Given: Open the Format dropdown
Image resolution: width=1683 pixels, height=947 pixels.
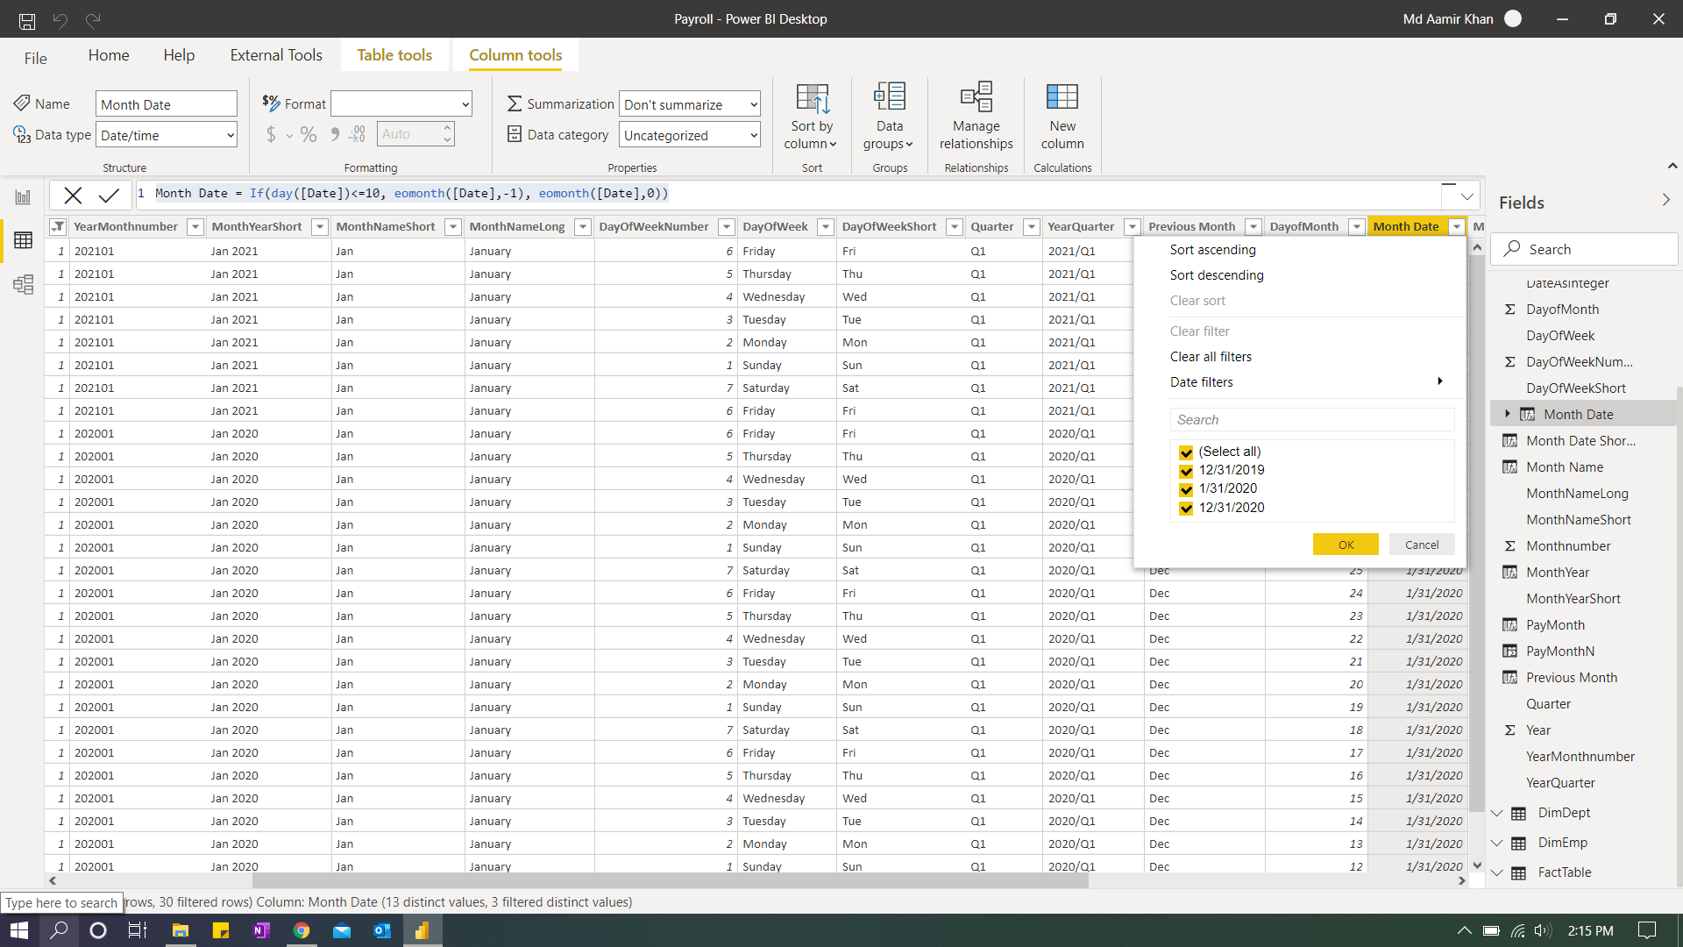Looking at the screenshot, I should pos(401,104).
